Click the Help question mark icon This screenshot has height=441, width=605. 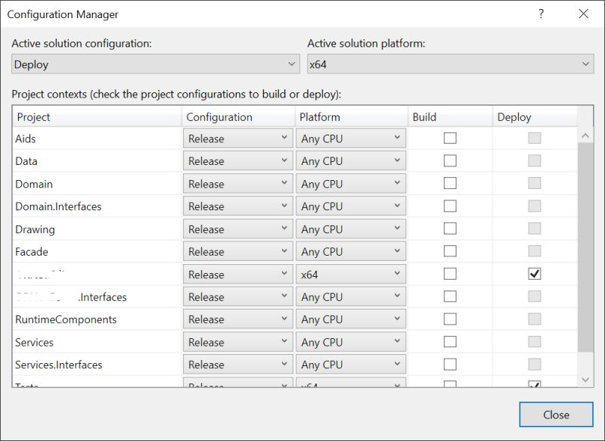pyautogui.click(x=541, y=14)
